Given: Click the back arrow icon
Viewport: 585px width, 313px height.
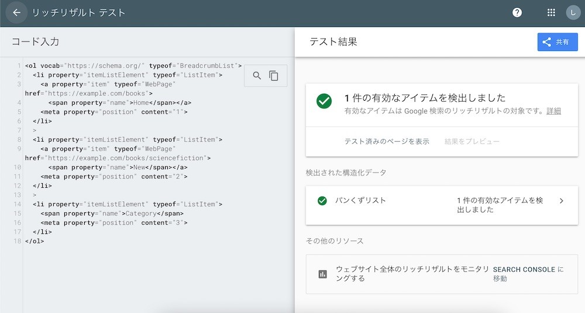Looking at the screenshot, I should click(x=16, y=12).
